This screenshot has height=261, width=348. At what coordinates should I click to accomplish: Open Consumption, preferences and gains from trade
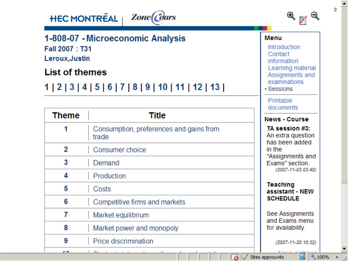156,133
